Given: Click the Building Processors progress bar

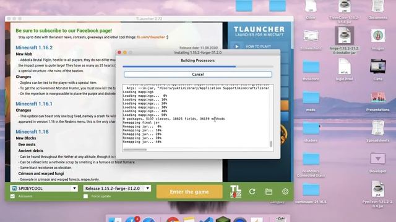Looking at the screenshot, I should pyautogui.click(x=198, y=67).
